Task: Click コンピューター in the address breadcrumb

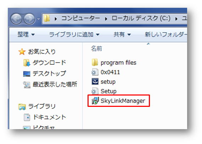Action: 81,18
